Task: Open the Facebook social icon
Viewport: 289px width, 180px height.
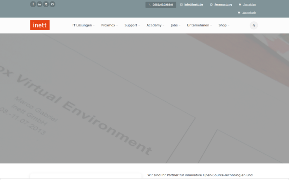Action: [x=33, y=4]
